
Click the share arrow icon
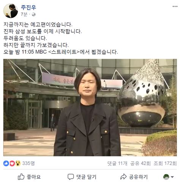pos(123,177)
